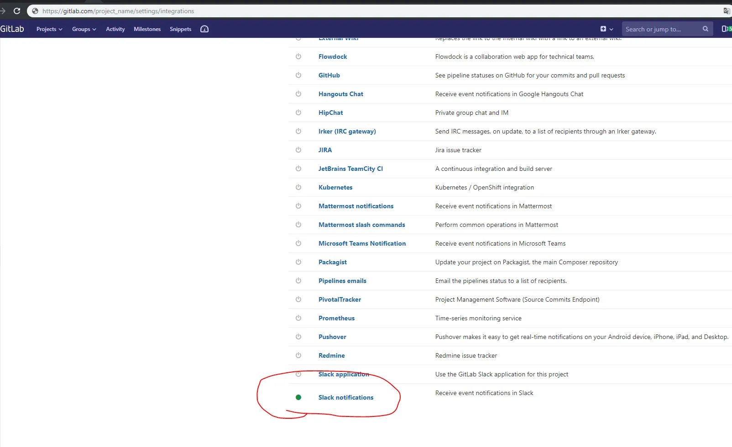Image resolution: width=732 pixels, height=447 pixels.
Task: Open the PivotalTracker integration
Action: [x=340, y=299]
